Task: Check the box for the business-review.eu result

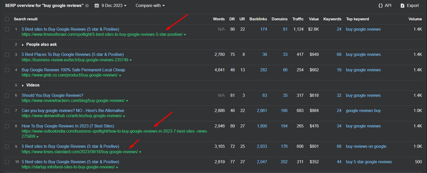Action: (x=7, y=54)
